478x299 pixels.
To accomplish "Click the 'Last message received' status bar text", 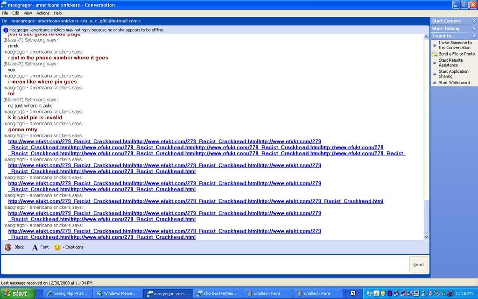I will (47, 283).
